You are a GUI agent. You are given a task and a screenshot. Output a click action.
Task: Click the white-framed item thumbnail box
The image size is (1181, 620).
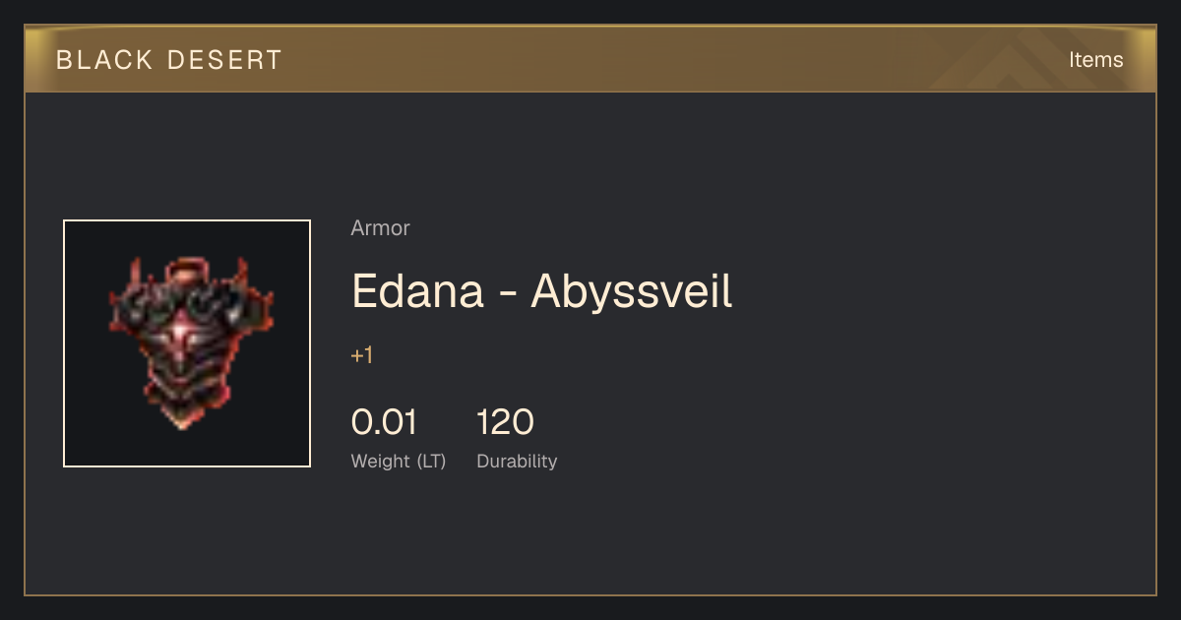pos(187,343)
